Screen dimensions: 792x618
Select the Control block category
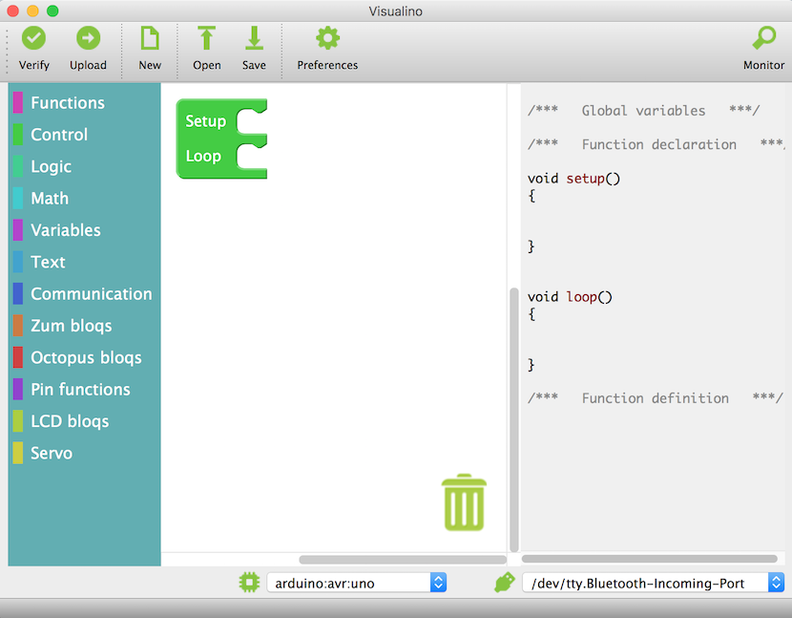[59, 135]
